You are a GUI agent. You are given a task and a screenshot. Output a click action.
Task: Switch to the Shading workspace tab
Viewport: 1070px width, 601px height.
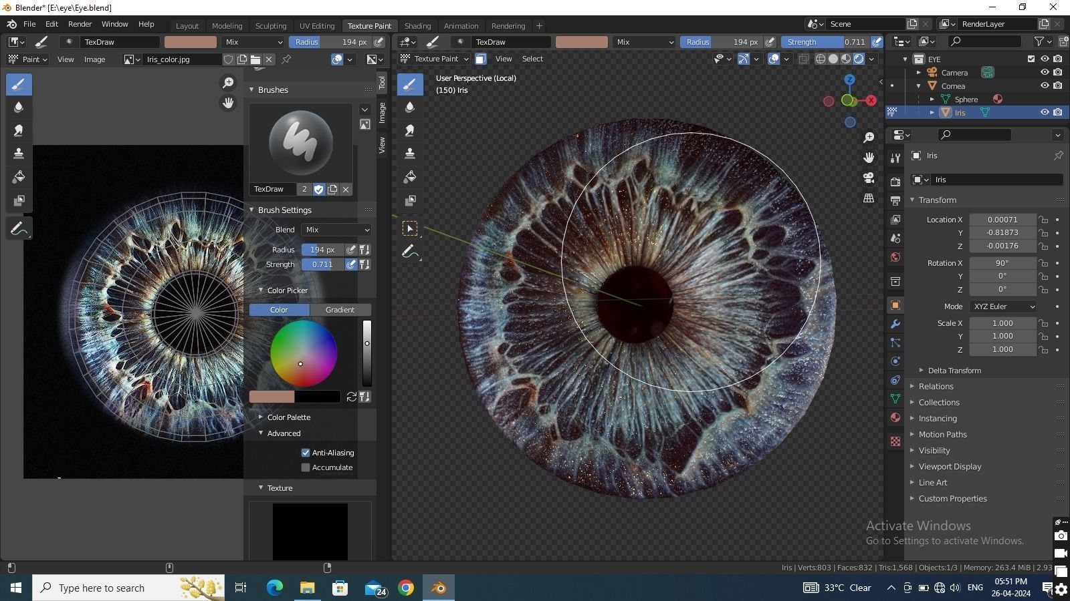(417, 26)
